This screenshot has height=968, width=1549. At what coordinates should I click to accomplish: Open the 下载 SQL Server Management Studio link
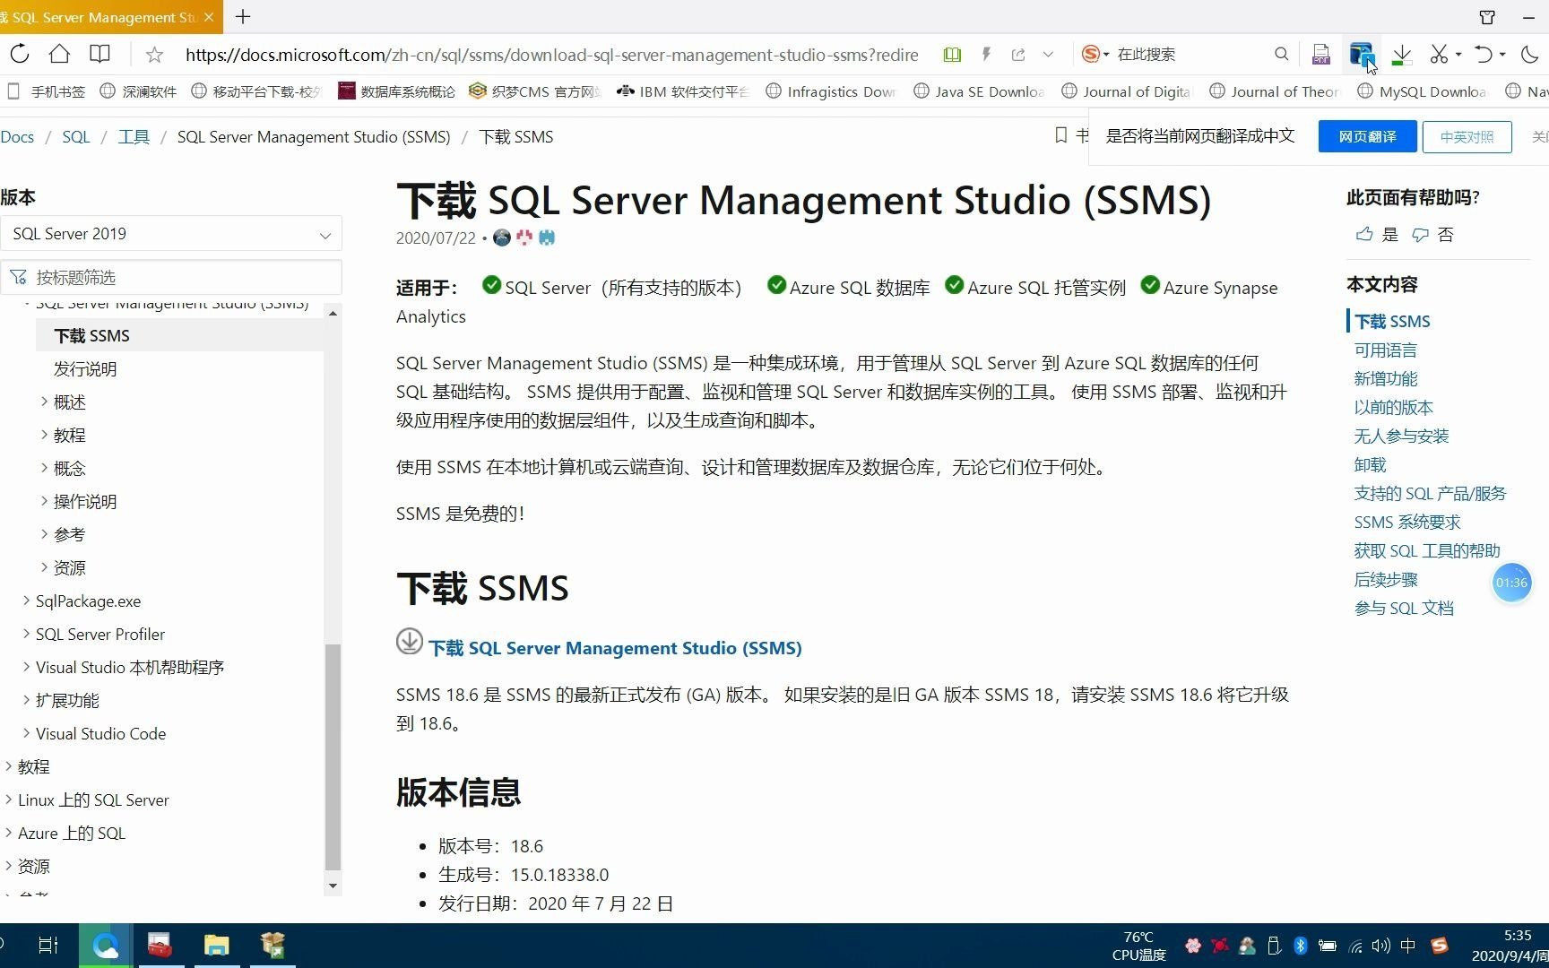click(x=615, y=647)
